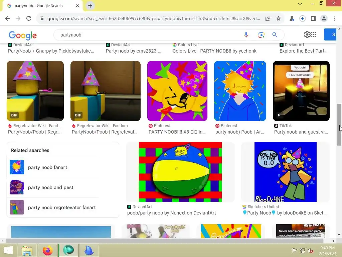Click the vertical scrollbar thumb

point(339,124)
